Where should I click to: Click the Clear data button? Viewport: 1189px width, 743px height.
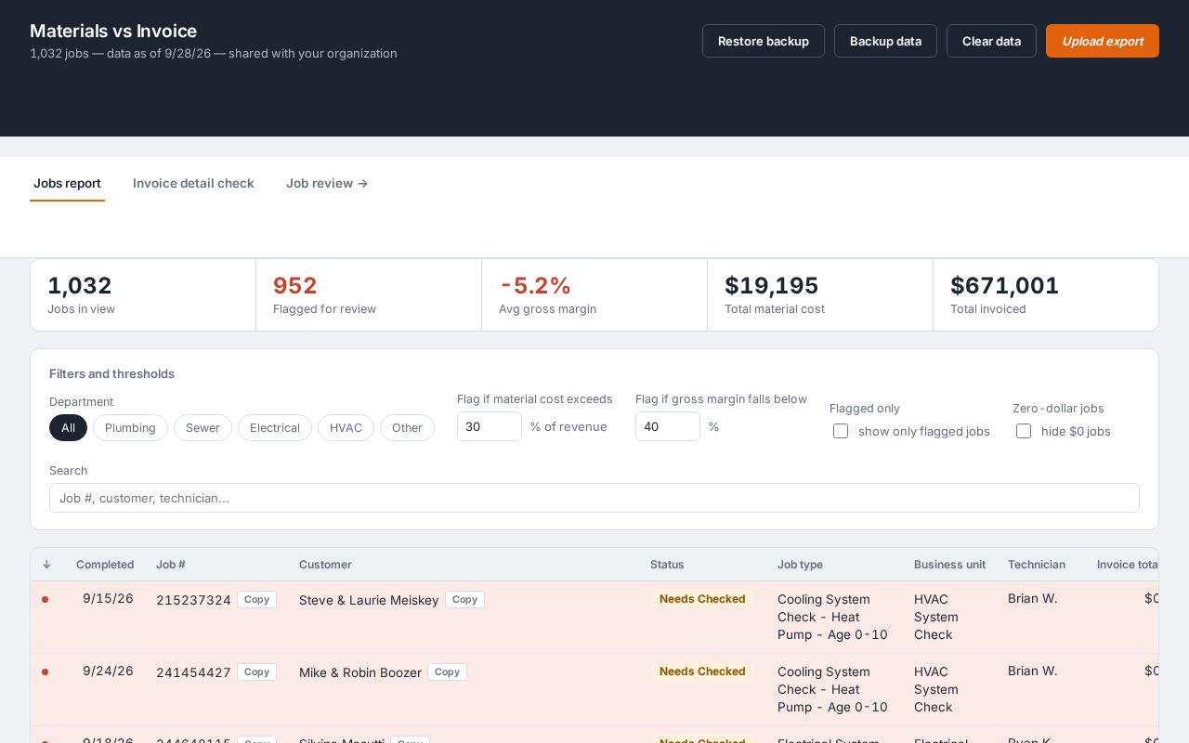pyautogui.click(x=991, y=41)
